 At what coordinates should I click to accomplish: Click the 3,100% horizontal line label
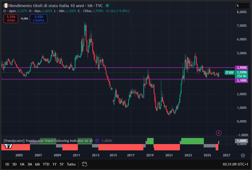tap(242, 81)
